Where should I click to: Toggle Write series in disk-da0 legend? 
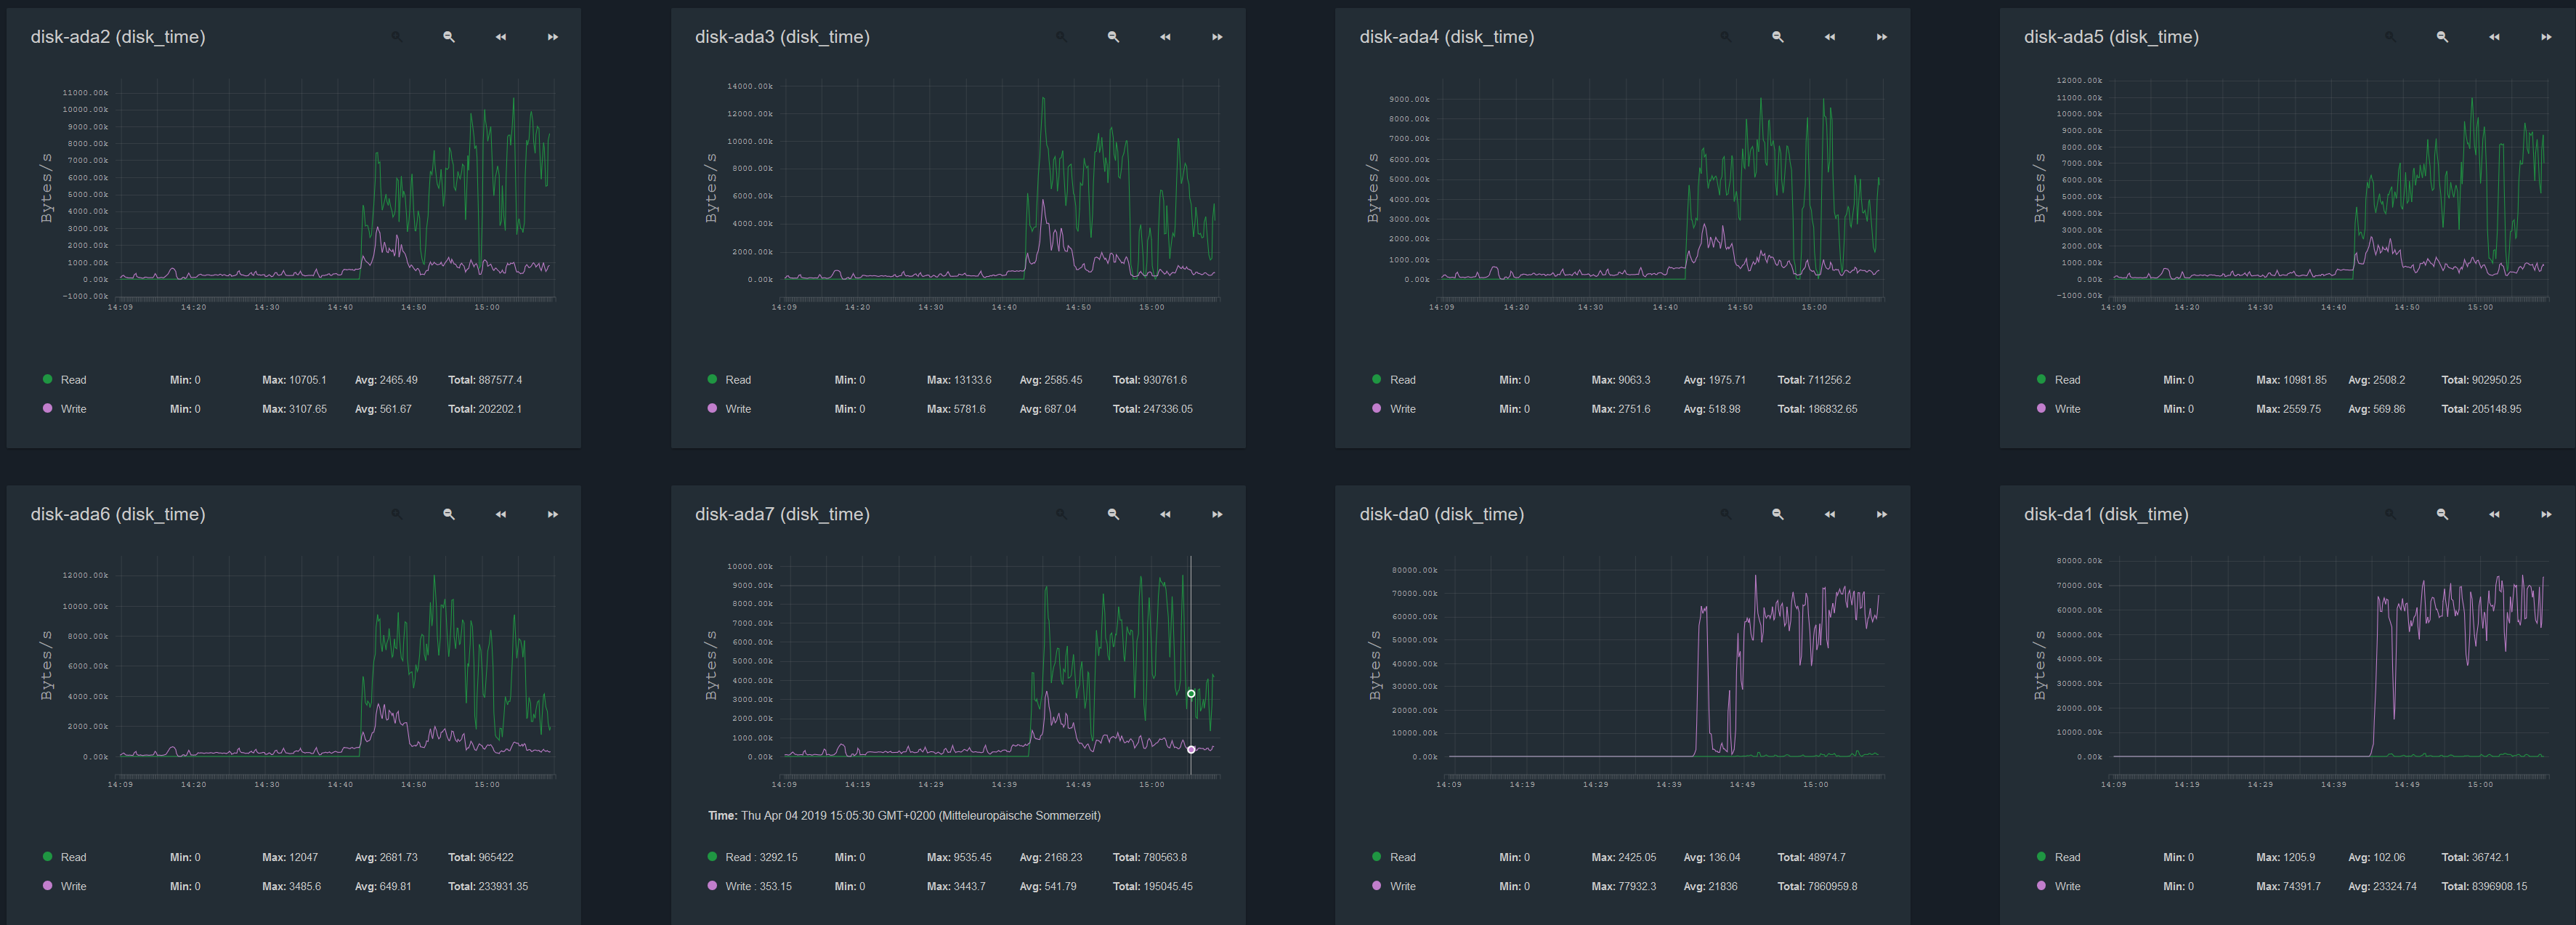click(x=1402, y=886)
